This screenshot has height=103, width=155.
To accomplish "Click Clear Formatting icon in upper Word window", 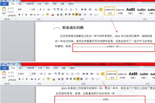I will [54, 9].
